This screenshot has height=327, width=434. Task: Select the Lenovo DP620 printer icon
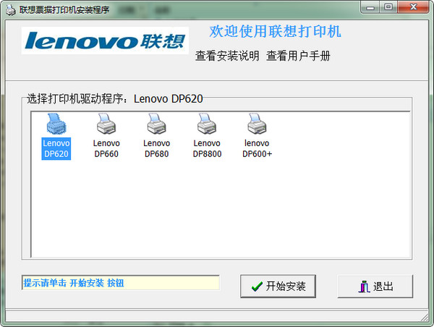click(56, 124)
